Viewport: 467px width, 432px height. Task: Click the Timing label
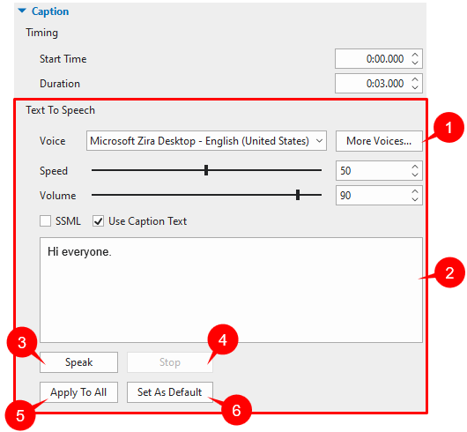pyautogui.click(x=41, y=33)
